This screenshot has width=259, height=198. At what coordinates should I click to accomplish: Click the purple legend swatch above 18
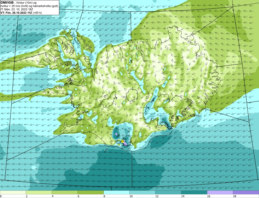tap(246, 192)
